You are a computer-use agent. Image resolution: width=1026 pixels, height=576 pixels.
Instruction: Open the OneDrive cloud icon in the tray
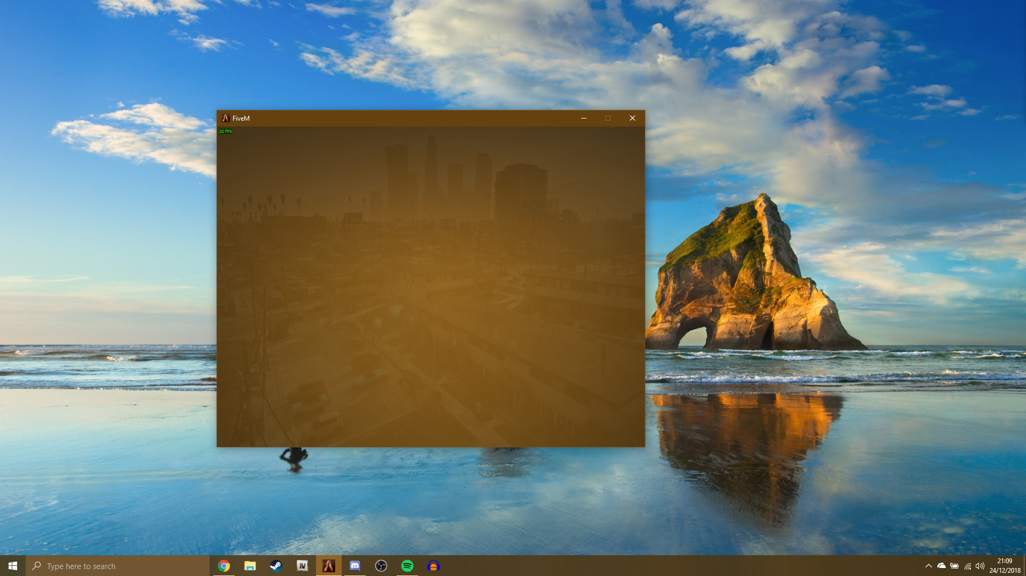[941, 566]
